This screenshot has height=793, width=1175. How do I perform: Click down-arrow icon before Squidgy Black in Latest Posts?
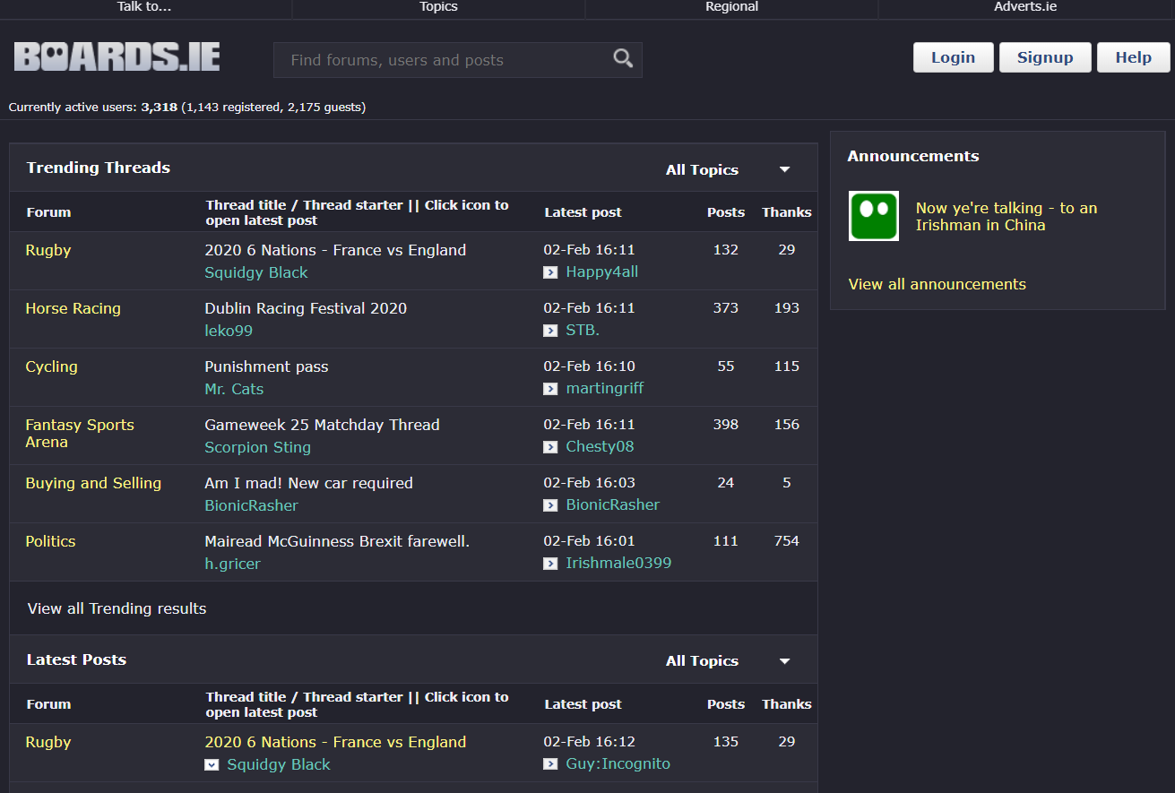[212, 765]
